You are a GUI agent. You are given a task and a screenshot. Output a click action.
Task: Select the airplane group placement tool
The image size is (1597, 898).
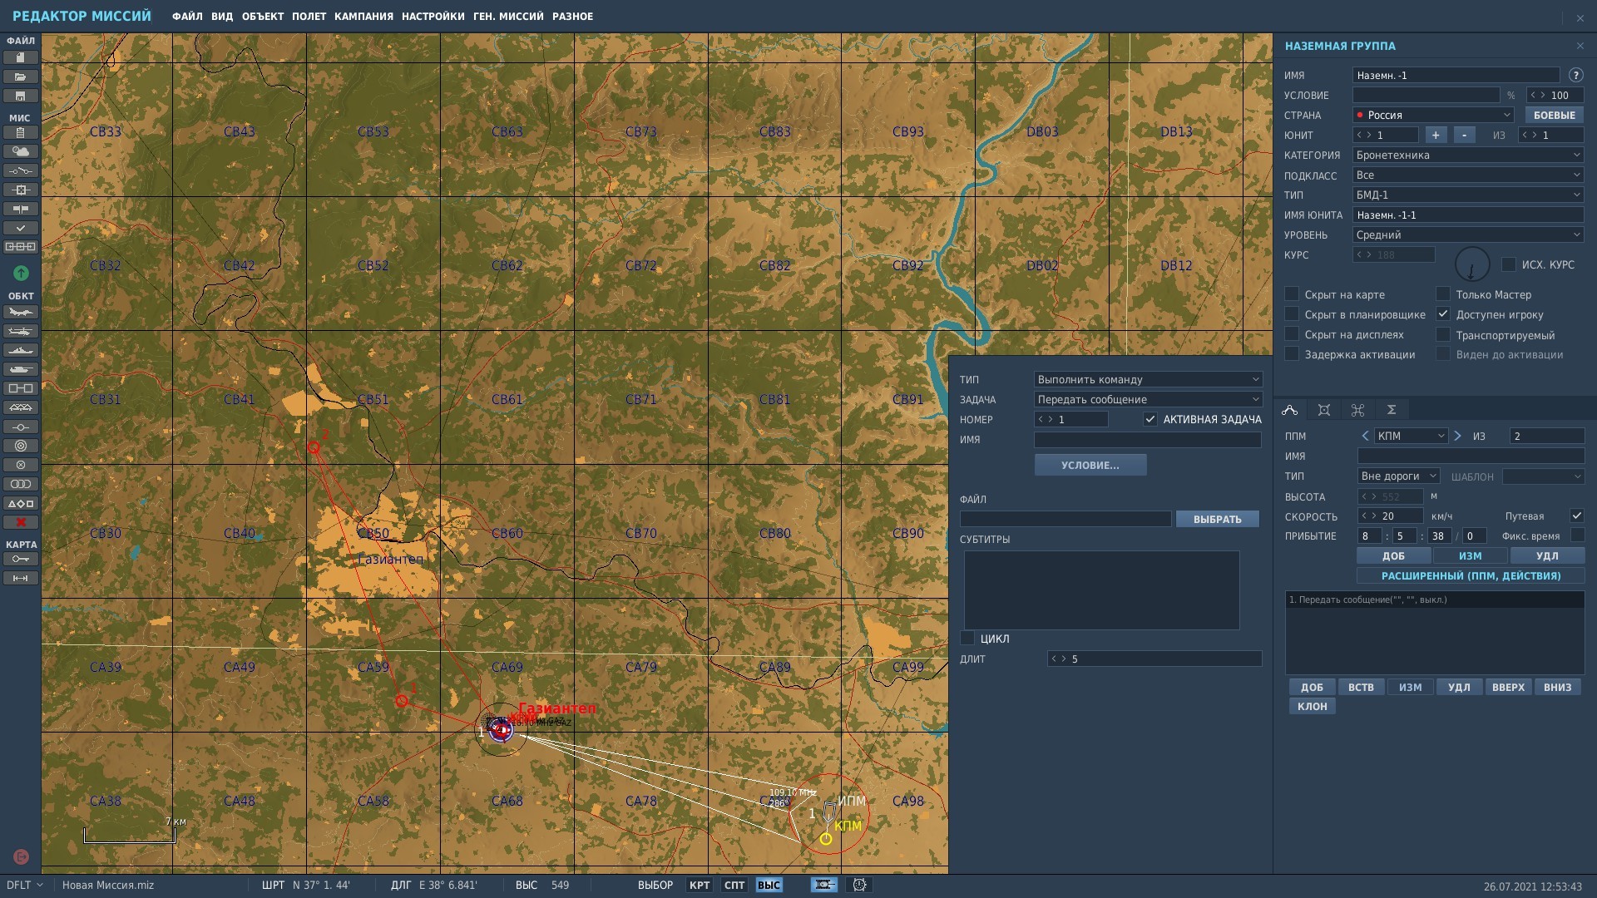(x=21, y=313)
